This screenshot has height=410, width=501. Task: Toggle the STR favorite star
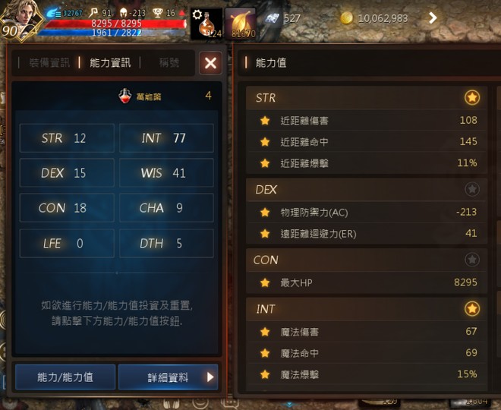(x=472, y=97)
